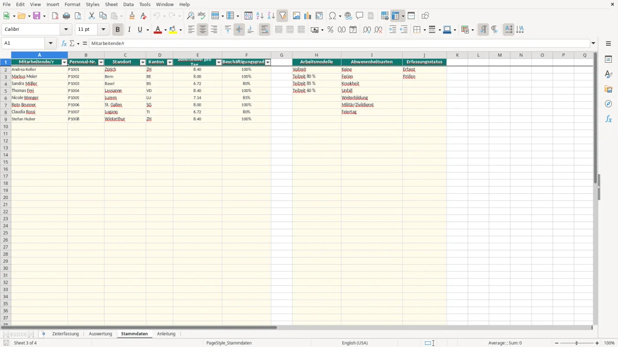Click the Clear Direct Formatting icon
Viewport: 618px width, 347px height.
click(144, 16)
